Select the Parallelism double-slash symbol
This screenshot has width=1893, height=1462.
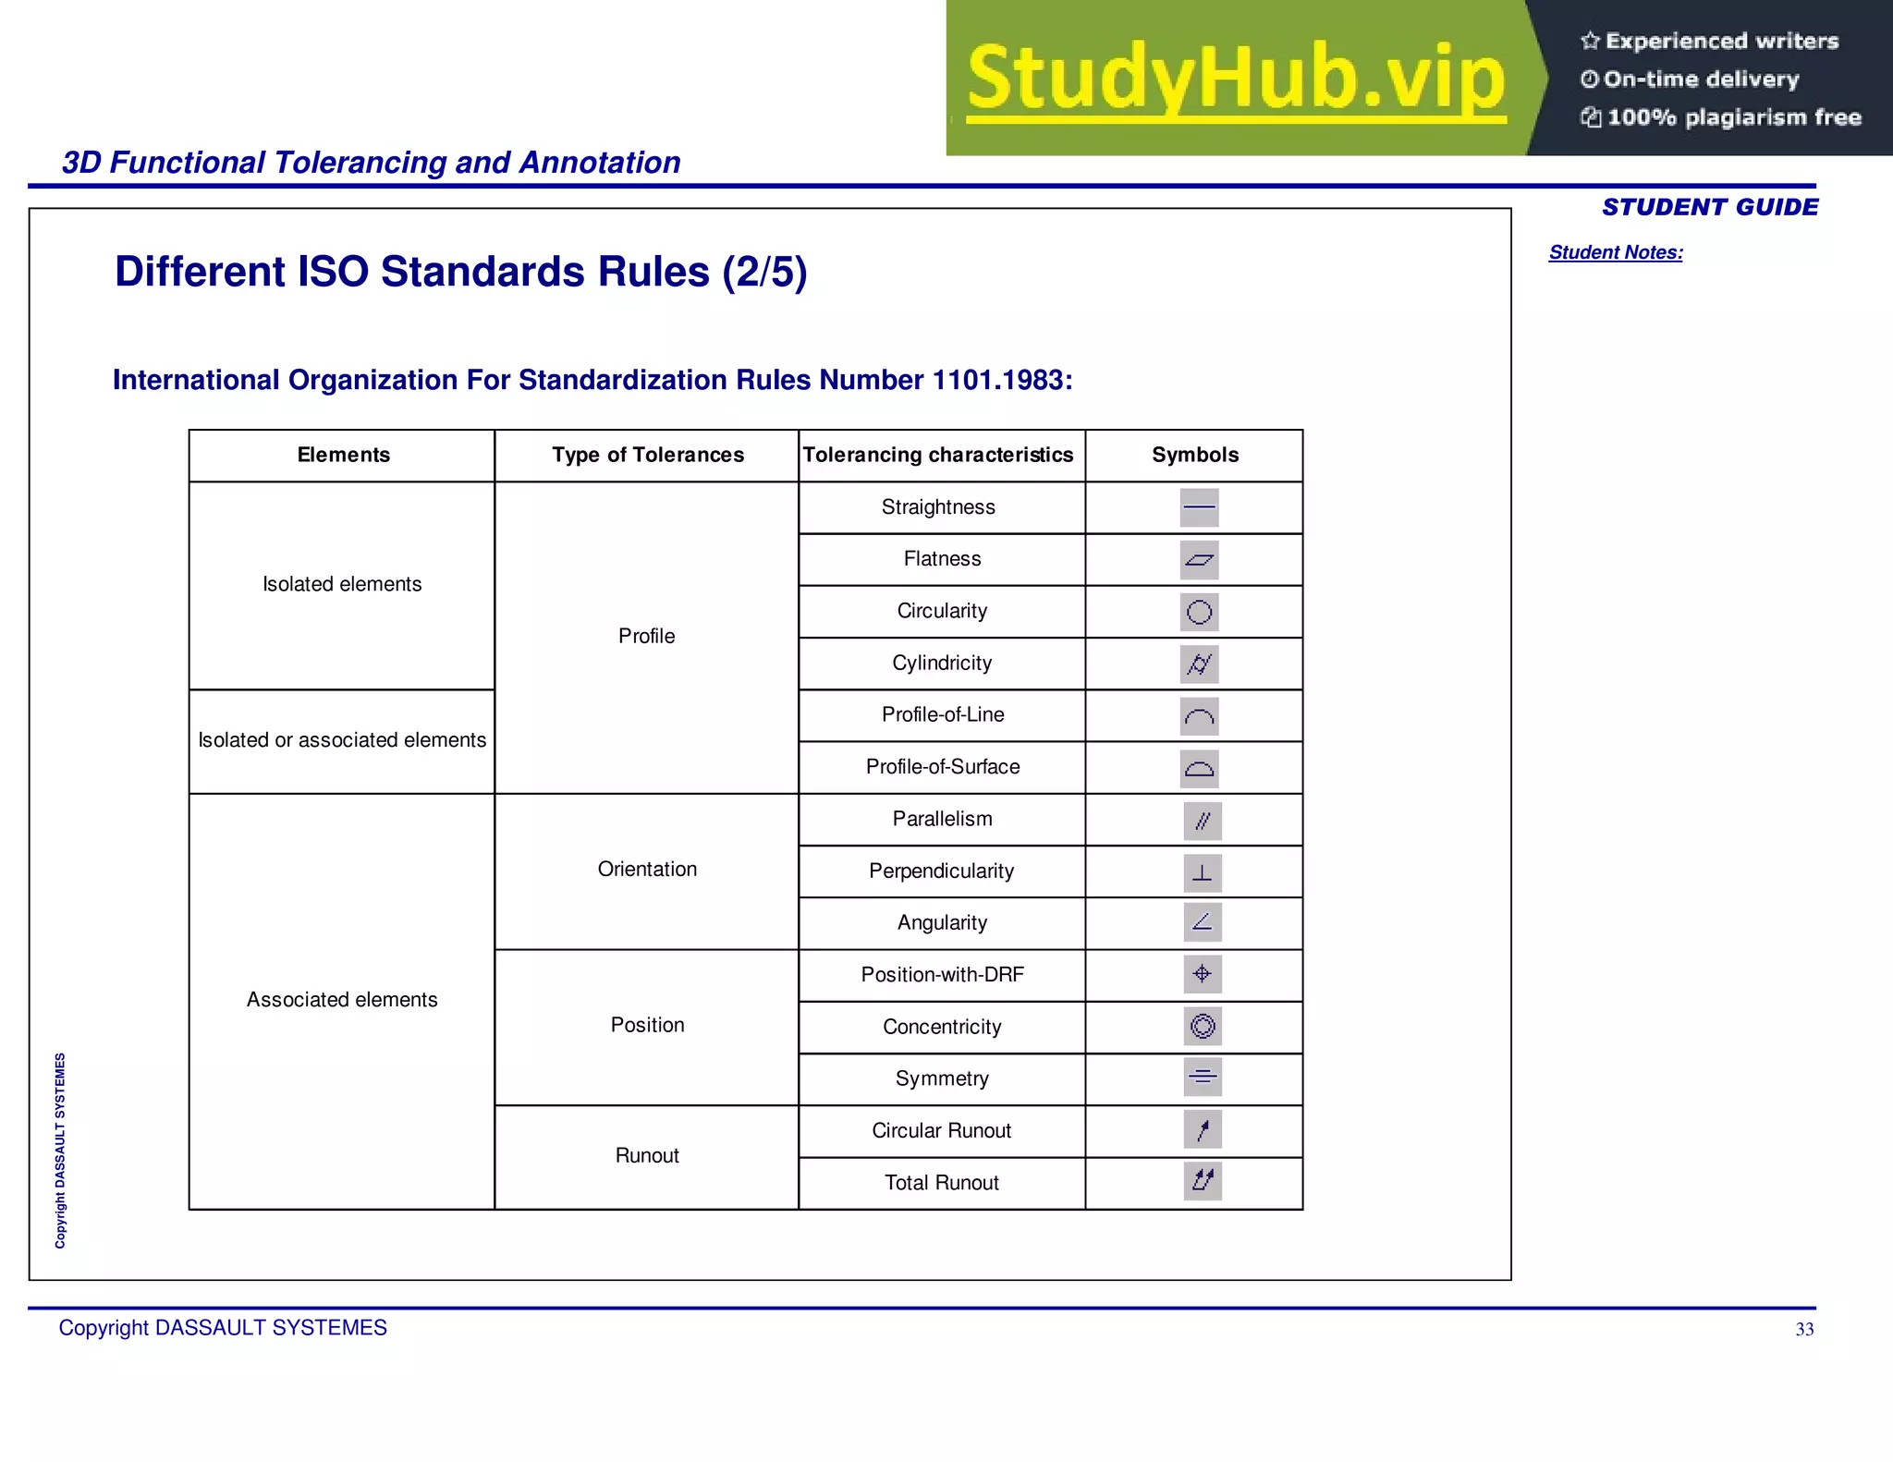pos(1203,821)
